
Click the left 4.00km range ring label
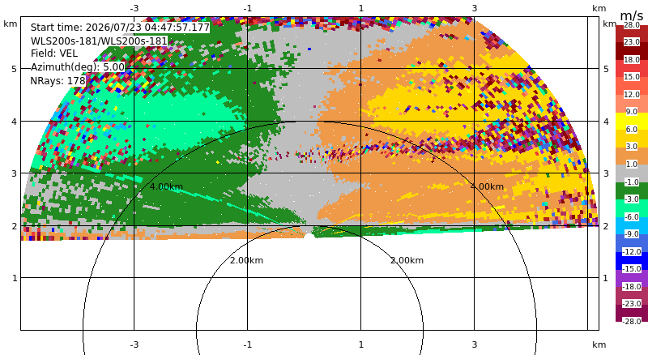click(166, 186)
